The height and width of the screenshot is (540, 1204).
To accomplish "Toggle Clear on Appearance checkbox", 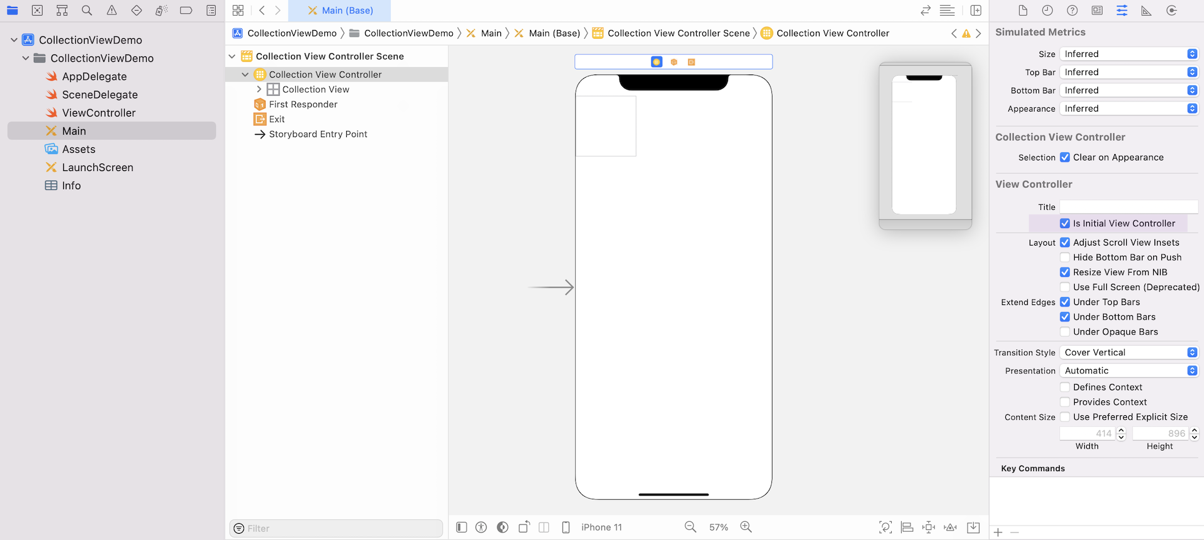I will pyautogui.click(x=1065, y=158).
